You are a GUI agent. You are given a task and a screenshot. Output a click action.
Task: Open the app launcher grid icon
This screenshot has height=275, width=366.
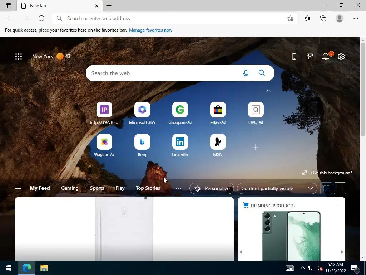click(x=19, y=56)
